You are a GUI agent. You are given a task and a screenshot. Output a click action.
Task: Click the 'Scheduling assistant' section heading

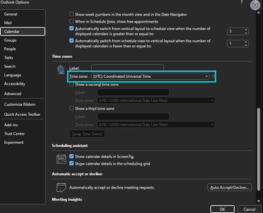pos(70,146)
